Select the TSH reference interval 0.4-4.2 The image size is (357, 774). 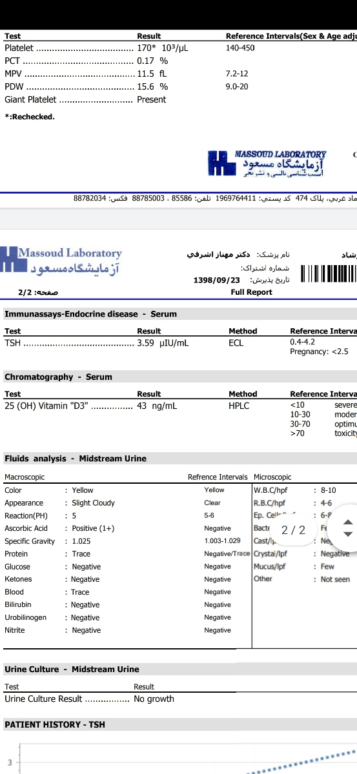[x=303, y=342]
